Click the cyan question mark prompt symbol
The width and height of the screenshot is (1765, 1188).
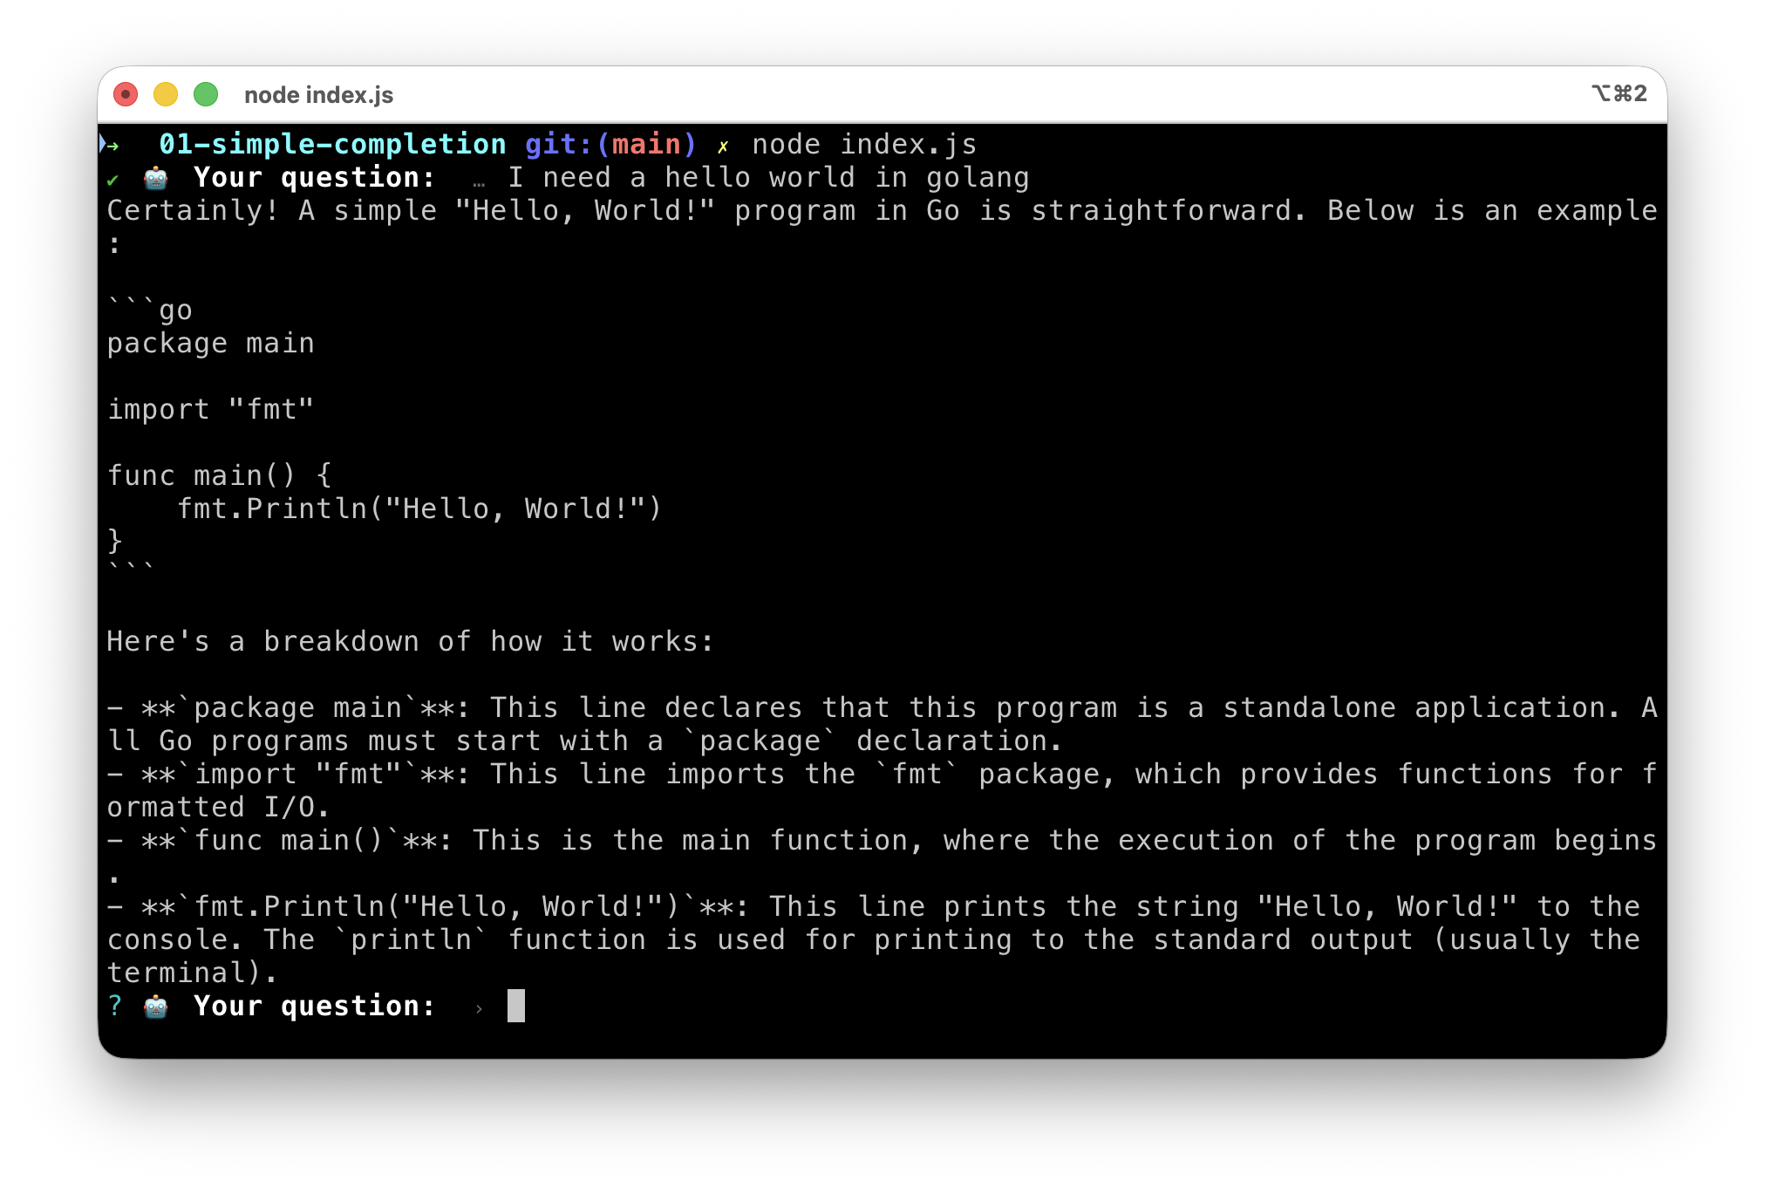(x=115, y=1006)
